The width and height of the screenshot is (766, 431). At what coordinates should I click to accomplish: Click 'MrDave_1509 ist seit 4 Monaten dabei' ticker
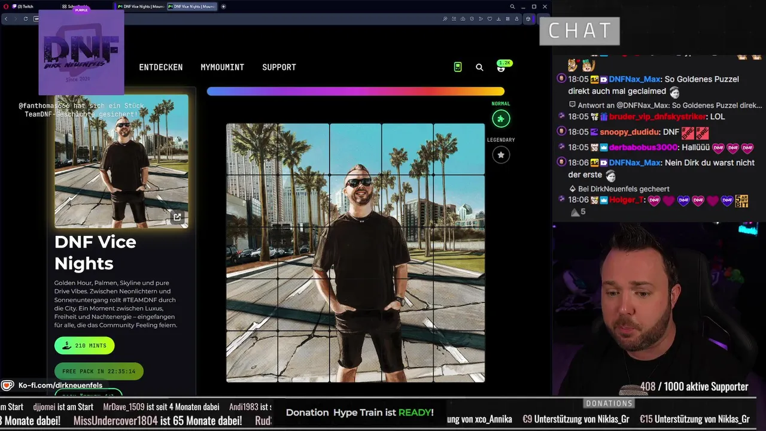[161, 407]
